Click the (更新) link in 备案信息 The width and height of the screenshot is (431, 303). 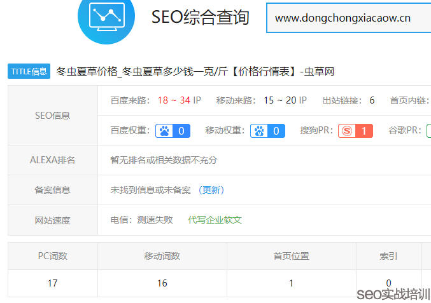[211, 190]
